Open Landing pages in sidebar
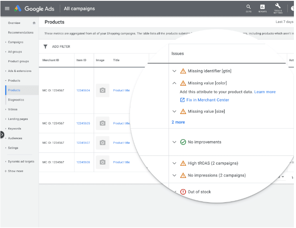The height and width of the screenshot is (228, 296). click(x=18, y=119)
